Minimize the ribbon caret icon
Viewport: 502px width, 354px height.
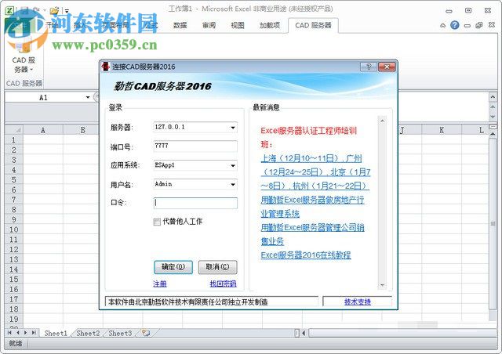442,25
